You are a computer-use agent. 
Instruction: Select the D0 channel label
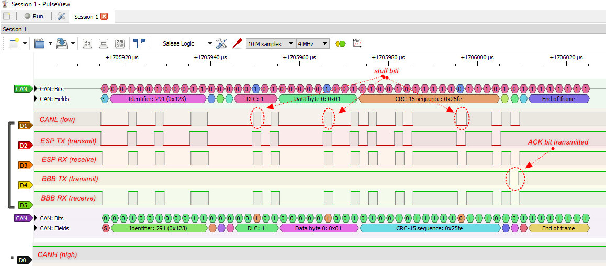(26, 261)
